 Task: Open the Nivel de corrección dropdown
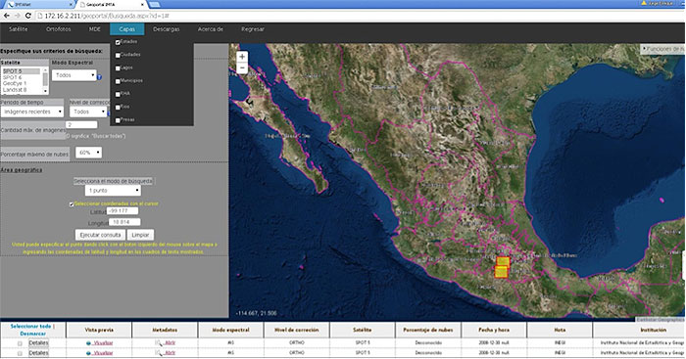[x=88, y=112]
